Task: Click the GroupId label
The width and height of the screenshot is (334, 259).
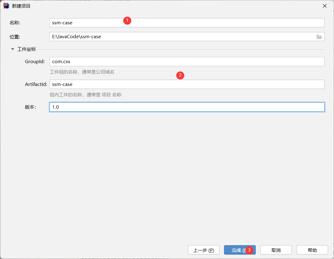Action: point(35,62)
